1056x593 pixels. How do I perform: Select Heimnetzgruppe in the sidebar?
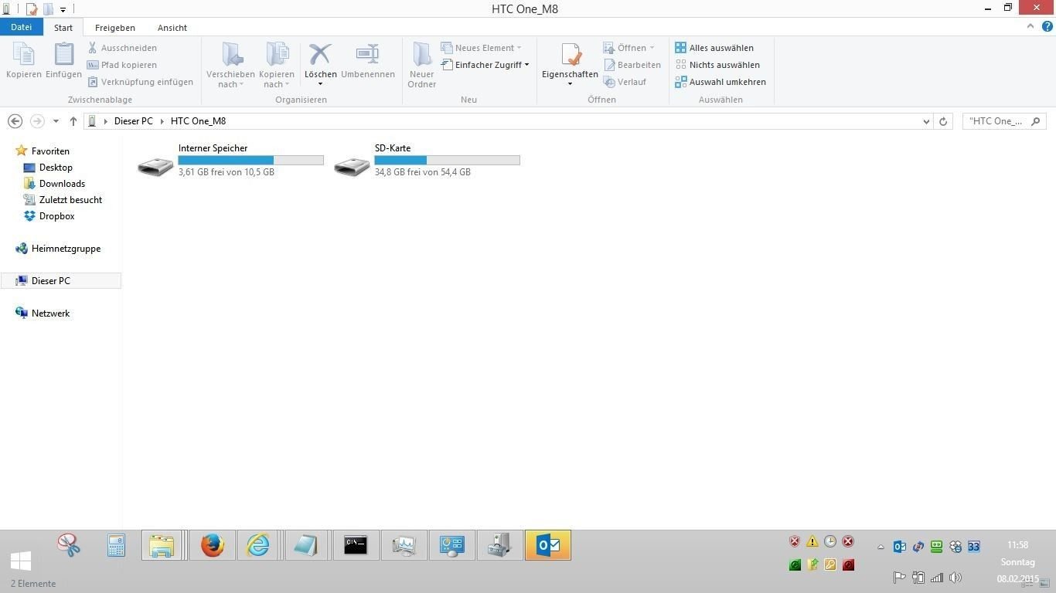[66, 249]
